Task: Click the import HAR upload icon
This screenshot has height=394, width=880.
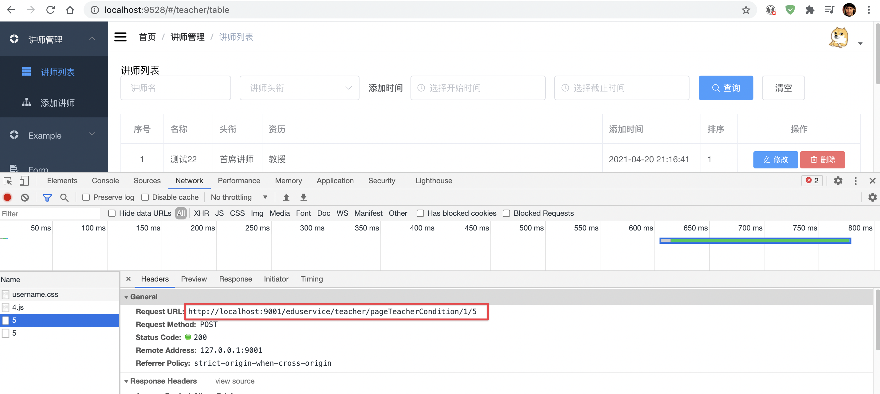Action: [x=286, y=197]
